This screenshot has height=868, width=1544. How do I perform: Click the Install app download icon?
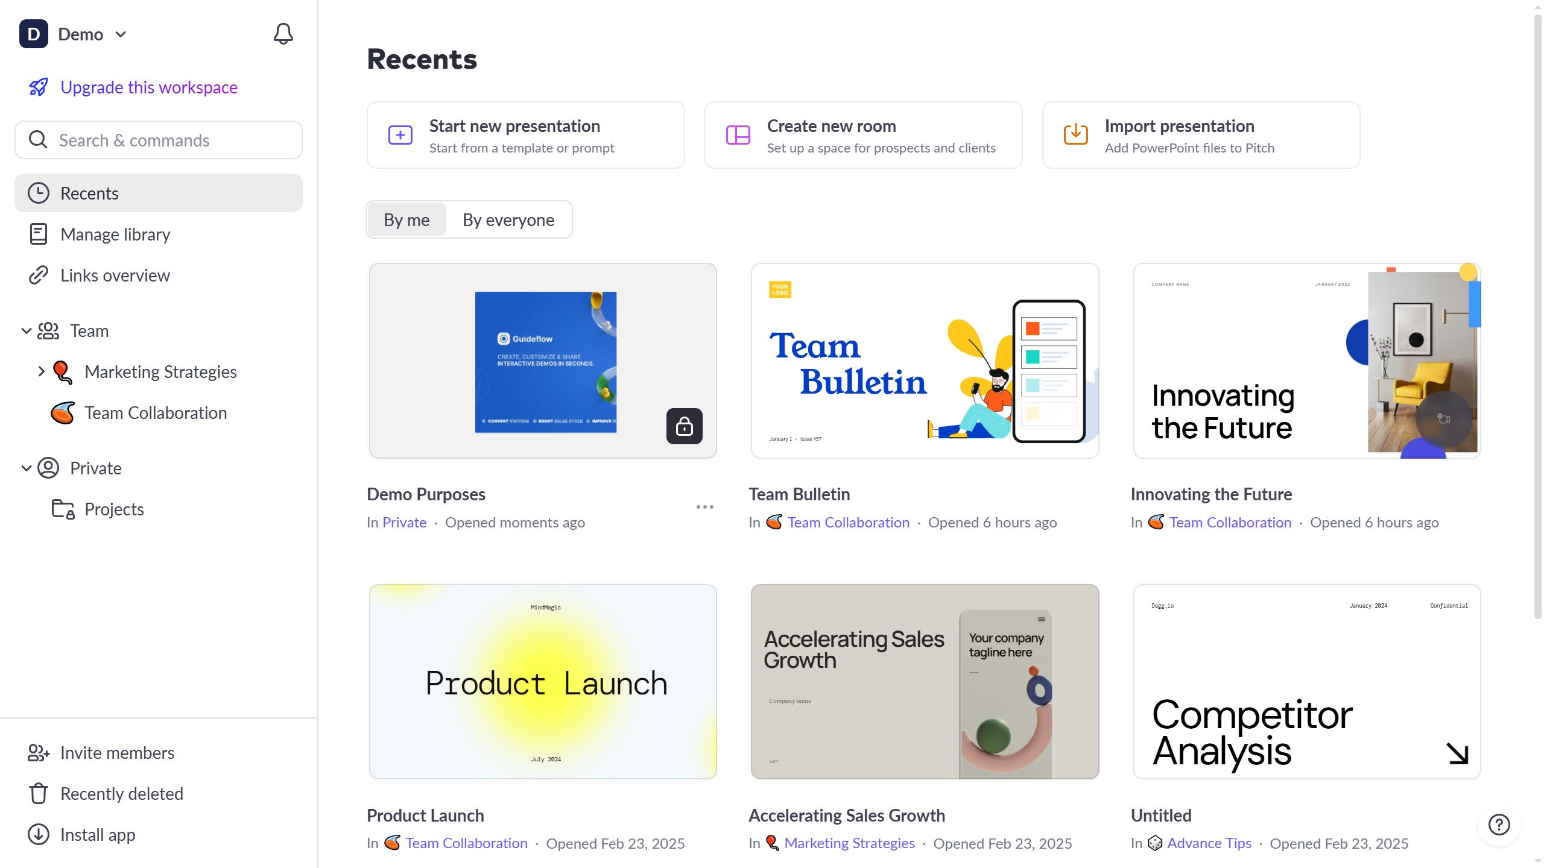39,835
